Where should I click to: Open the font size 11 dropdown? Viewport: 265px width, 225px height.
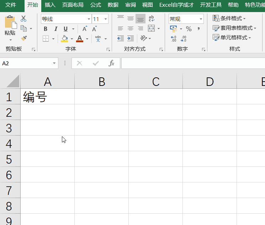tap(106, 19)
